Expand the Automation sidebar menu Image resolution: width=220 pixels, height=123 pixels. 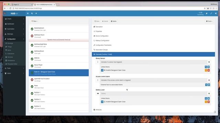pyautogui.click(x=14, y=29)
